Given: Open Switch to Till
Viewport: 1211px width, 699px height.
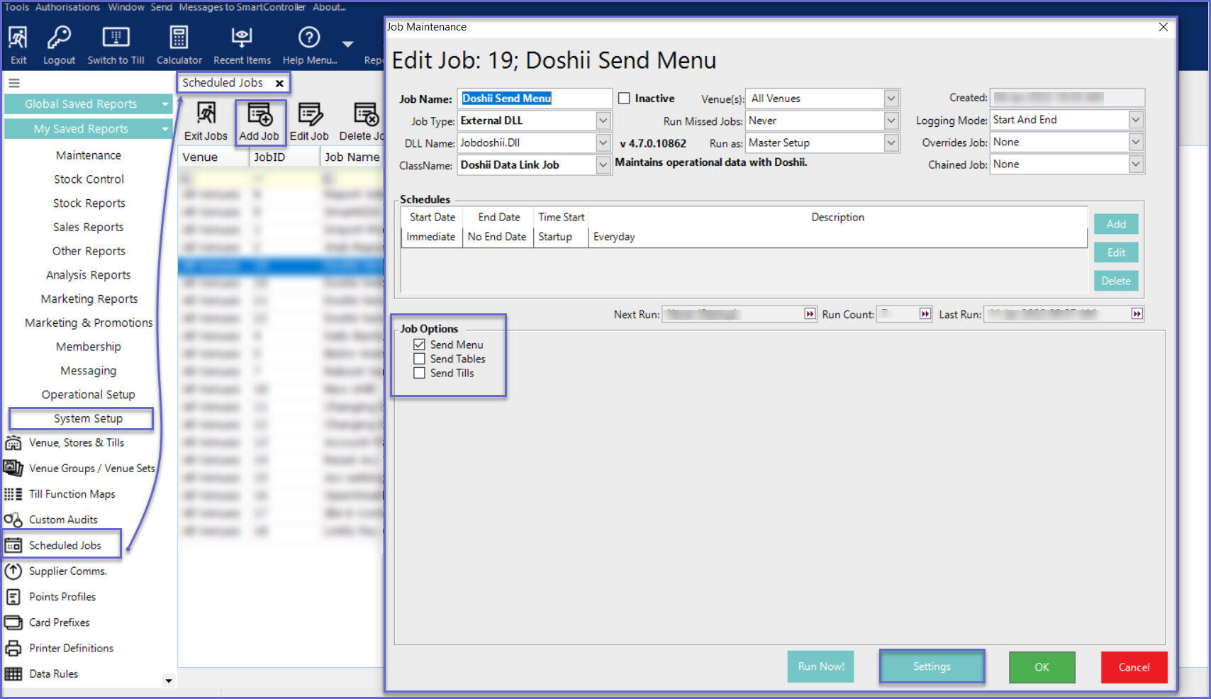Looking at the screenshot, I should pyautogui.click(x=116, y=45).
